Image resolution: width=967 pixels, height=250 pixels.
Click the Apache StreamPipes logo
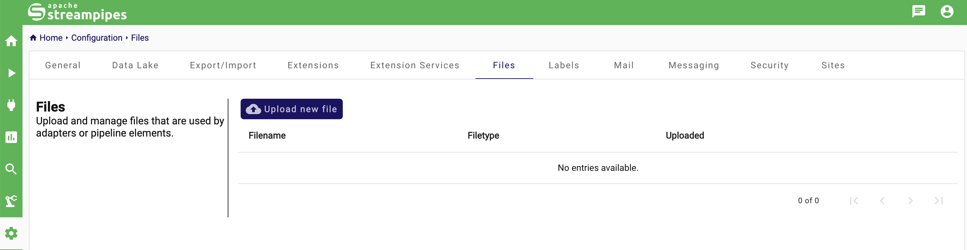[77, 12]
